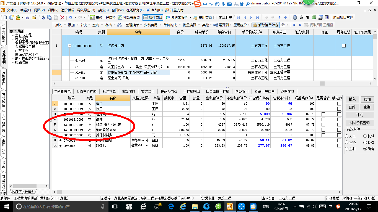
Task: Open the task view taskbar icon
Action: coord(115,206)
